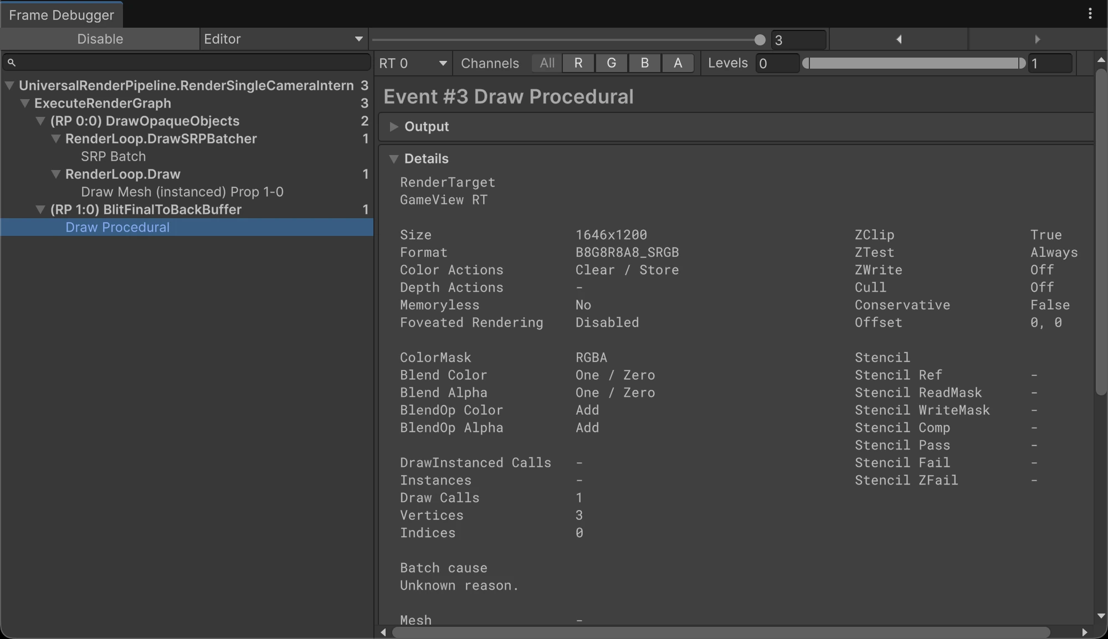
Task: Toggle the A channel button
Action: [x=678, y=63]
